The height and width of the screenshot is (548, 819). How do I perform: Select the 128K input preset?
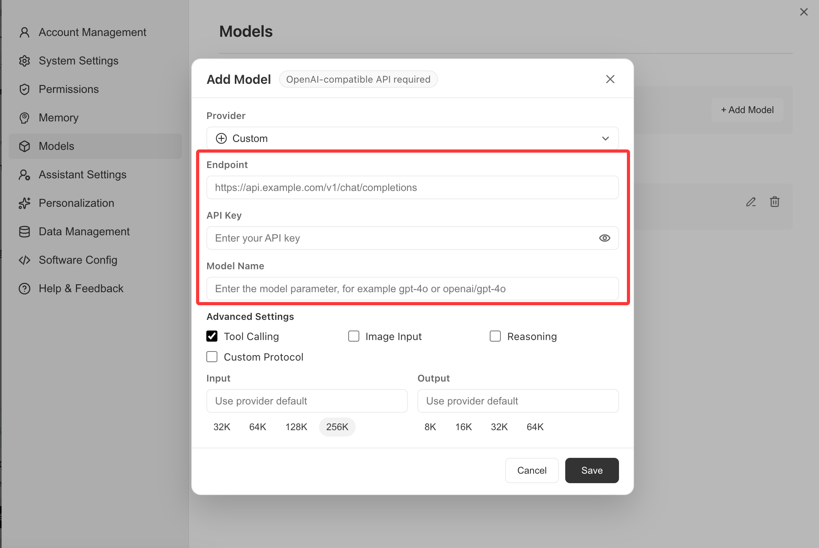pos(296,427)
